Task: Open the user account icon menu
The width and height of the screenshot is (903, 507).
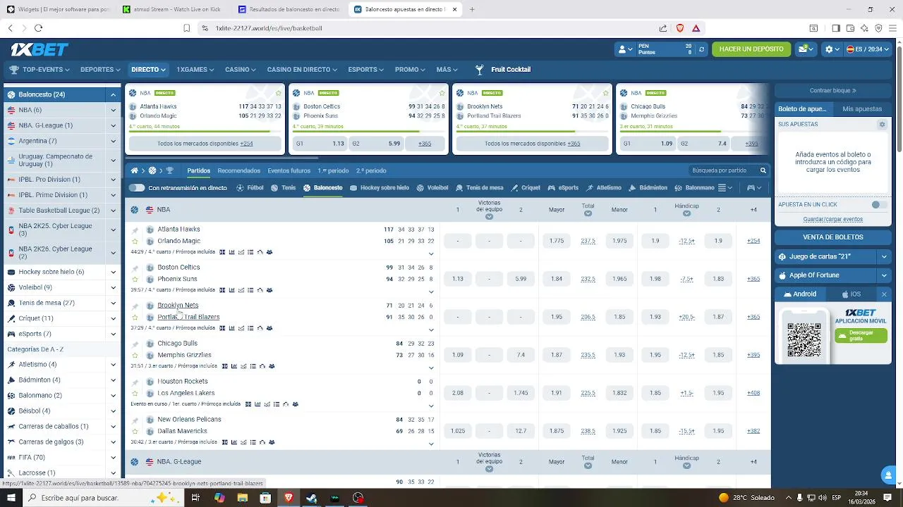Action: click(x=625, y=49)
